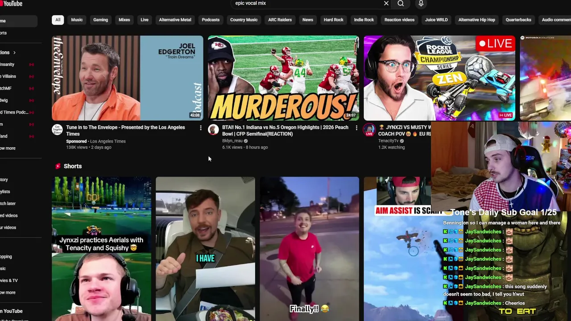This screenshot has height=321, width=571.
Task: Clear the search box with the X icon
Action: [x=386, y=4]
